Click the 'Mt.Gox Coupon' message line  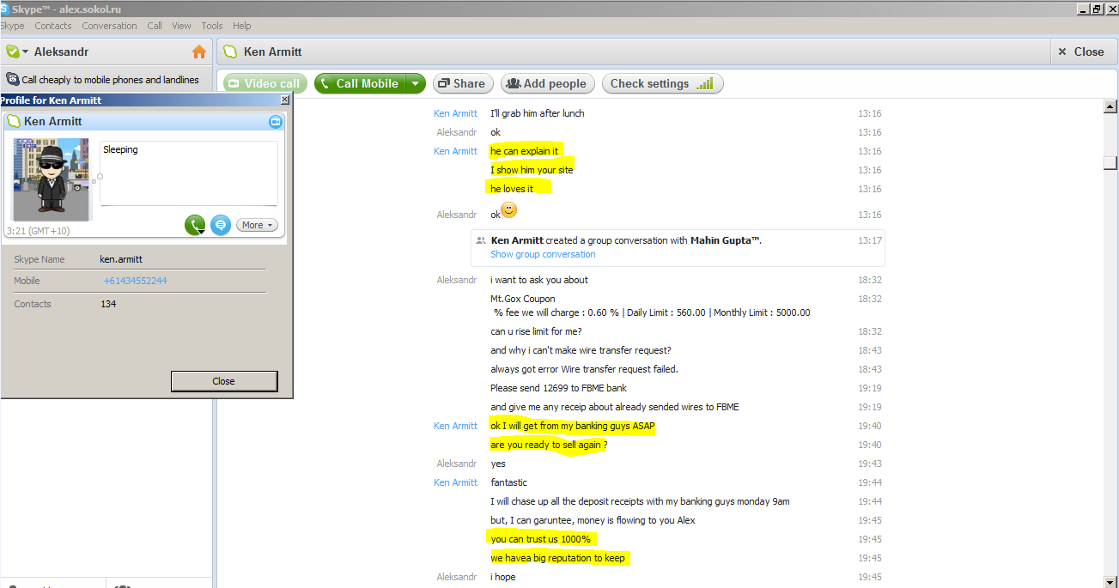click(x=523, y=299)
